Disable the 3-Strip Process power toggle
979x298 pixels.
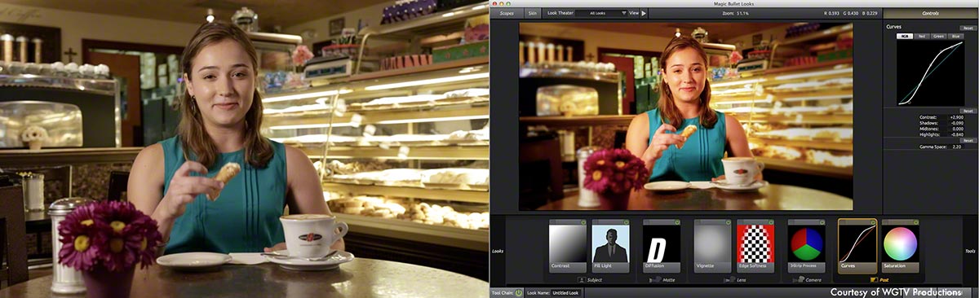[x=822, y=222]
